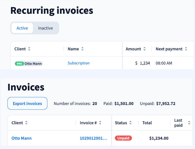Select the $1,234.00 total cell
The width and height of the screenshot is (195, 149).
pyautogui.click(x=159, y=138)
